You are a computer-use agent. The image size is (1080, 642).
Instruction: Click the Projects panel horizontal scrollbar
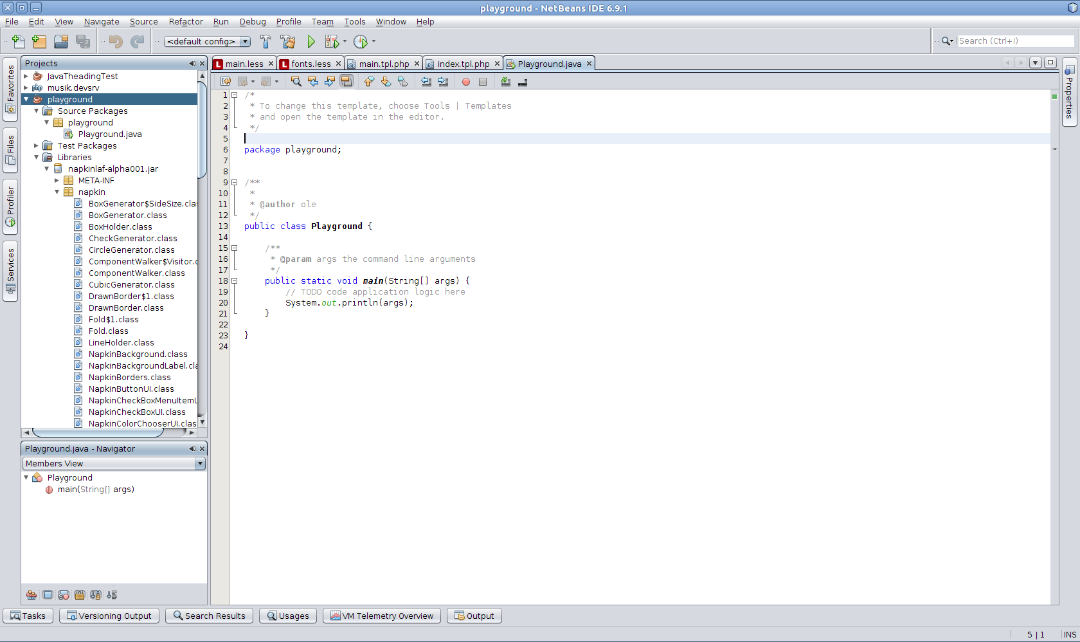pos(96,432)
